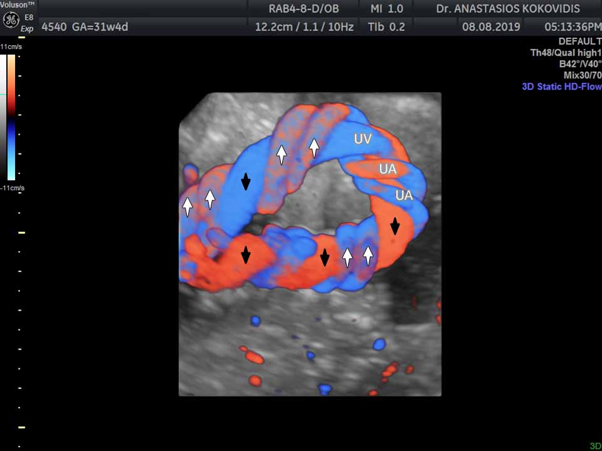Click the GE logo icon
The image size is (602, 451).
click(x=11, y=20)
